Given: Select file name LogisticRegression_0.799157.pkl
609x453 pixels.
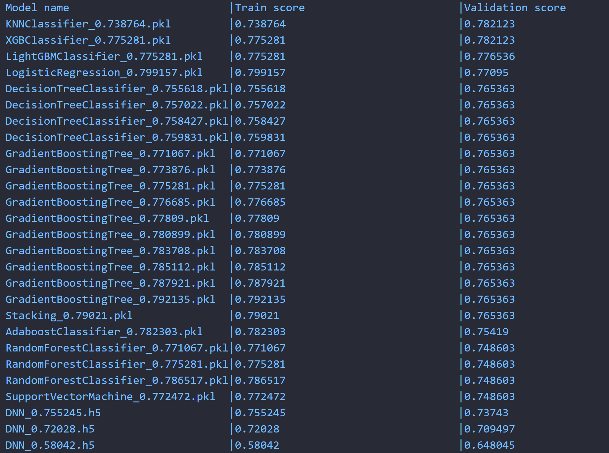Looking at the screenshot, I should tap(104, 73).
